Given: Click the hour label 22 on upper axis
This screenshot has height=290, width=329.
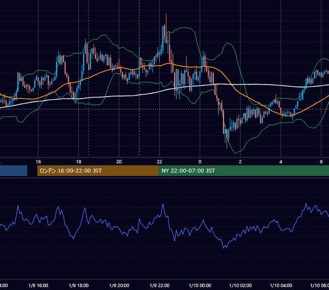Looking at the screenshot, I should (160, 162).
